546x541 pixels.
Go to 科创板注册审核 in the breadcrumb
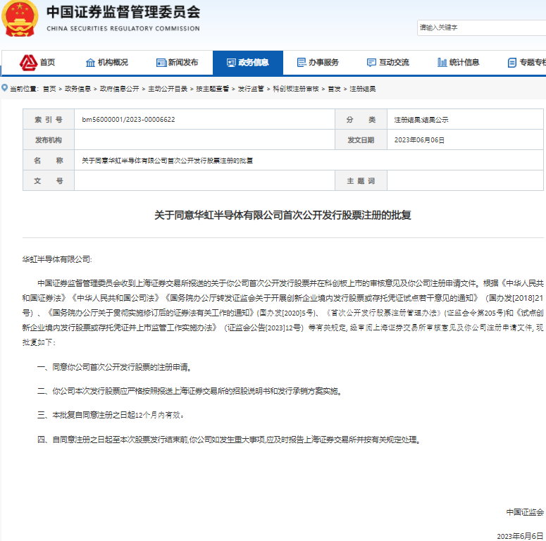(x=296, y=89)
